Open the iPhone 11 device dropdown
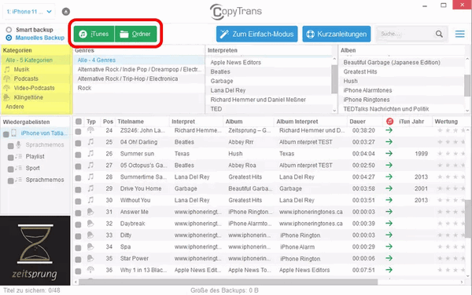 pyautogui.click(x=29, y=12)
